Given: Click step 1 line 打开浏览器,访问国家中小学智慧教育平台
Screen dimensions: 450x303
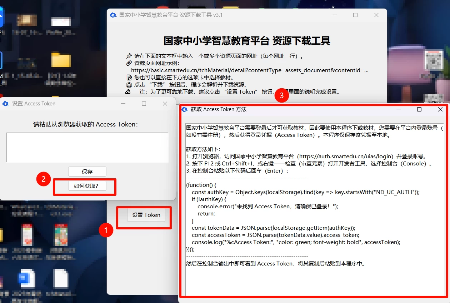Looking at the screenshot, I should pyautogui.click(x=306, y=156).
